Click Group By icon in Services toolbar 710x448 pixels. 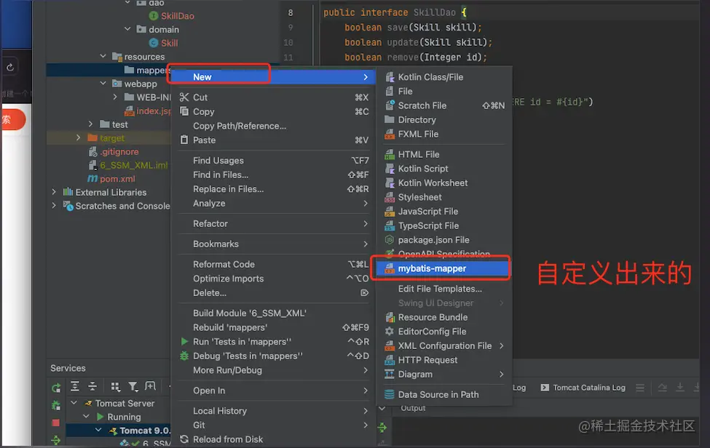pyautogui.click(x=116, y=386)
